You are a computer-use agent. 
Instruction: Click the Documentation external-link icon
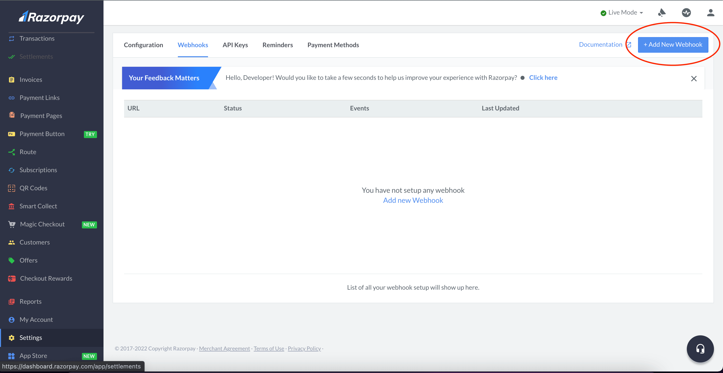pos(629,45)
